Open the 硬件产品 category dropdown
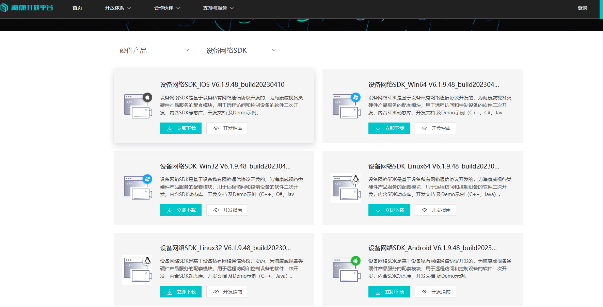 coord(155,51)
